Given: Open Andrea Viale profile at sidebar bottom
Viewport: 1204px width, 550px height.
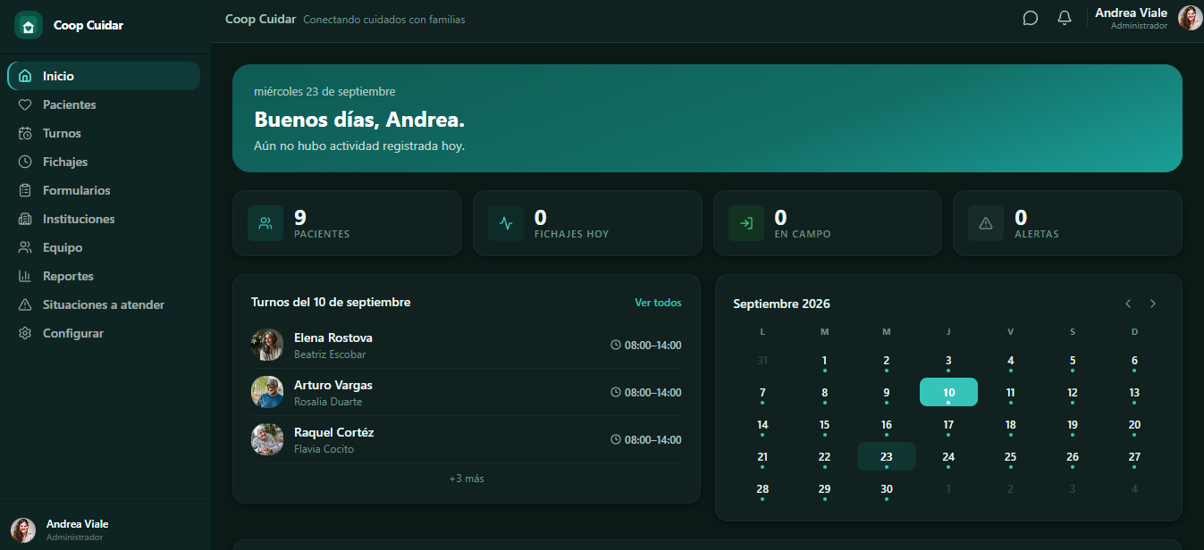Looking at the screenshot, I should [105, 529].
